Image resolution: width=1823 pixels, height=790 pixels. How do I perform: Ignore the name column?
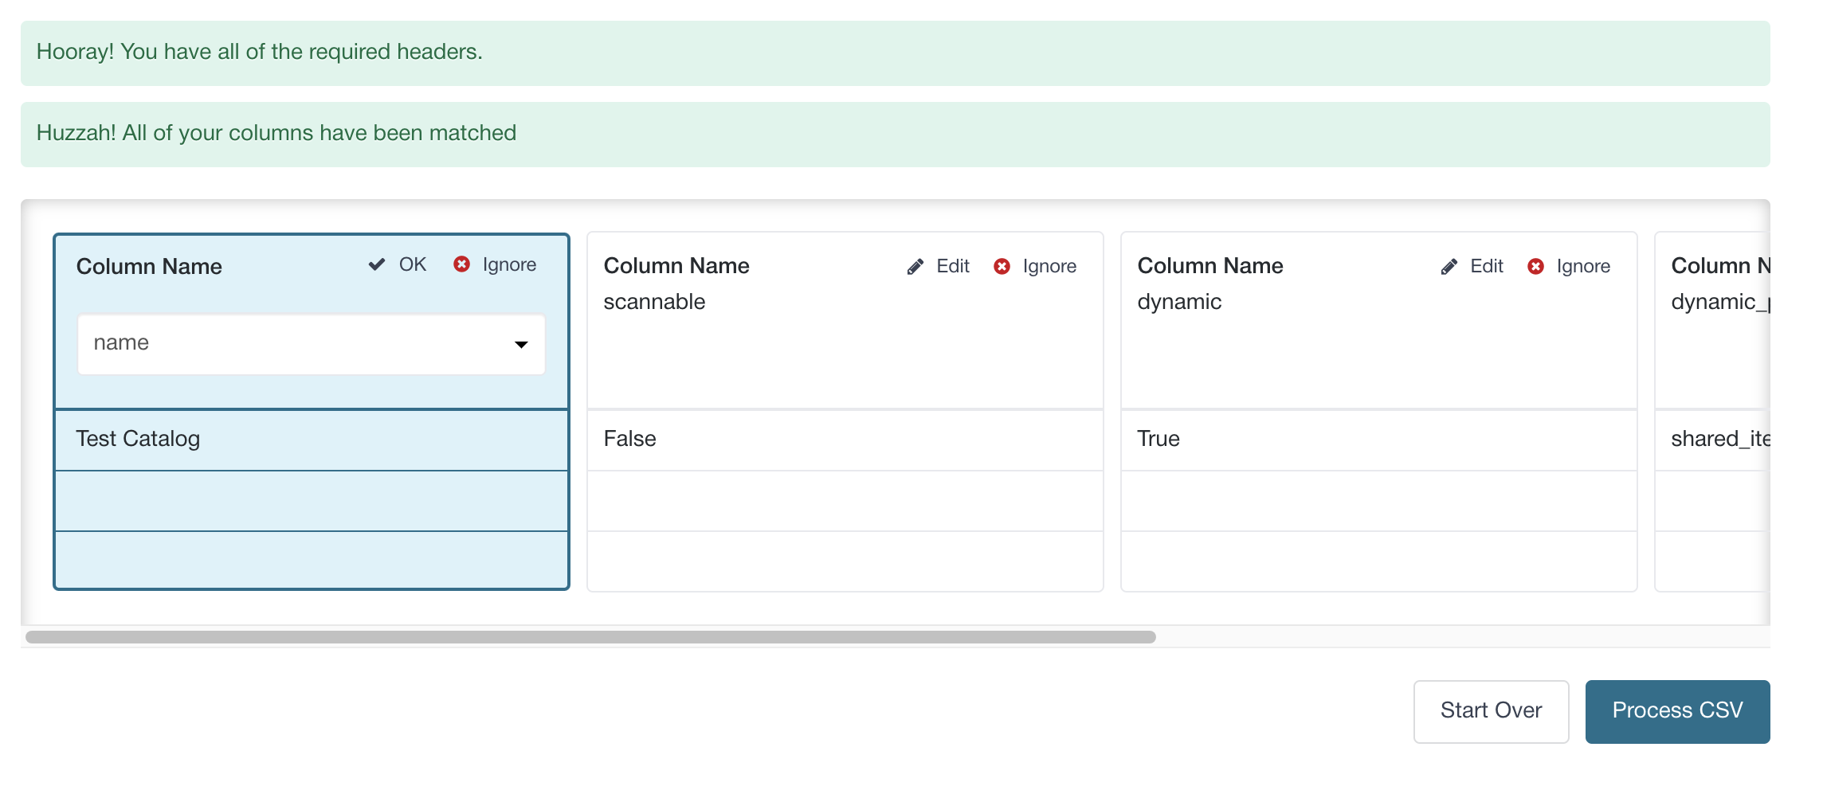495,264
